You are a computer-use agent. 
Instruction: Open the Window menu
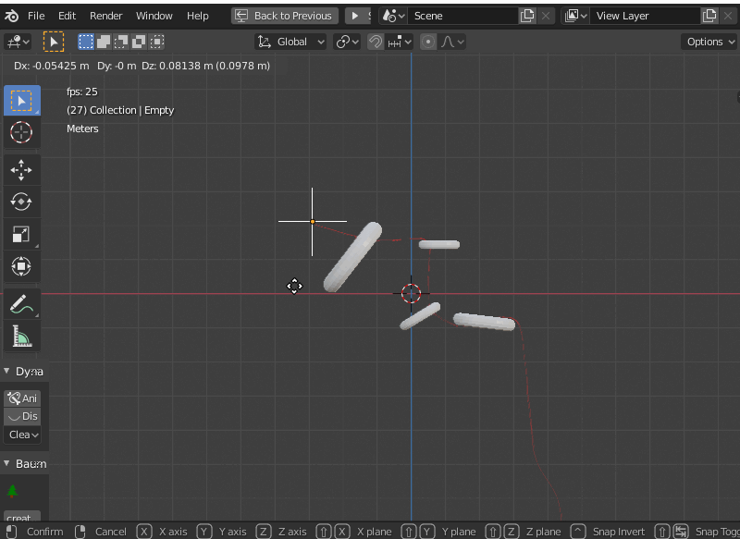154,16
